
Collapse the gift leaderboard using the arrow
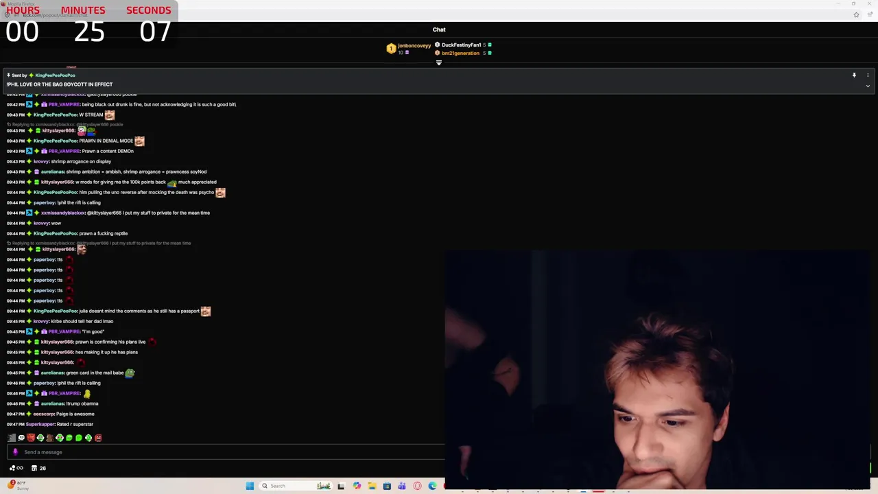(439, 62)
